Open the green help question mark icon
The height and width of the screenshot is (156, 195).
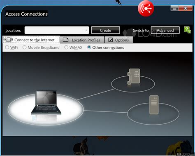tap(187, 30)
